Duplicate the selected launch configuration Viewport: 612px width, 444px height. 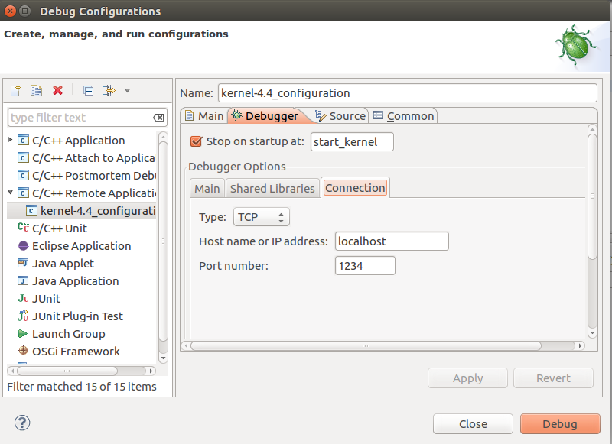[x=36, y=90]
